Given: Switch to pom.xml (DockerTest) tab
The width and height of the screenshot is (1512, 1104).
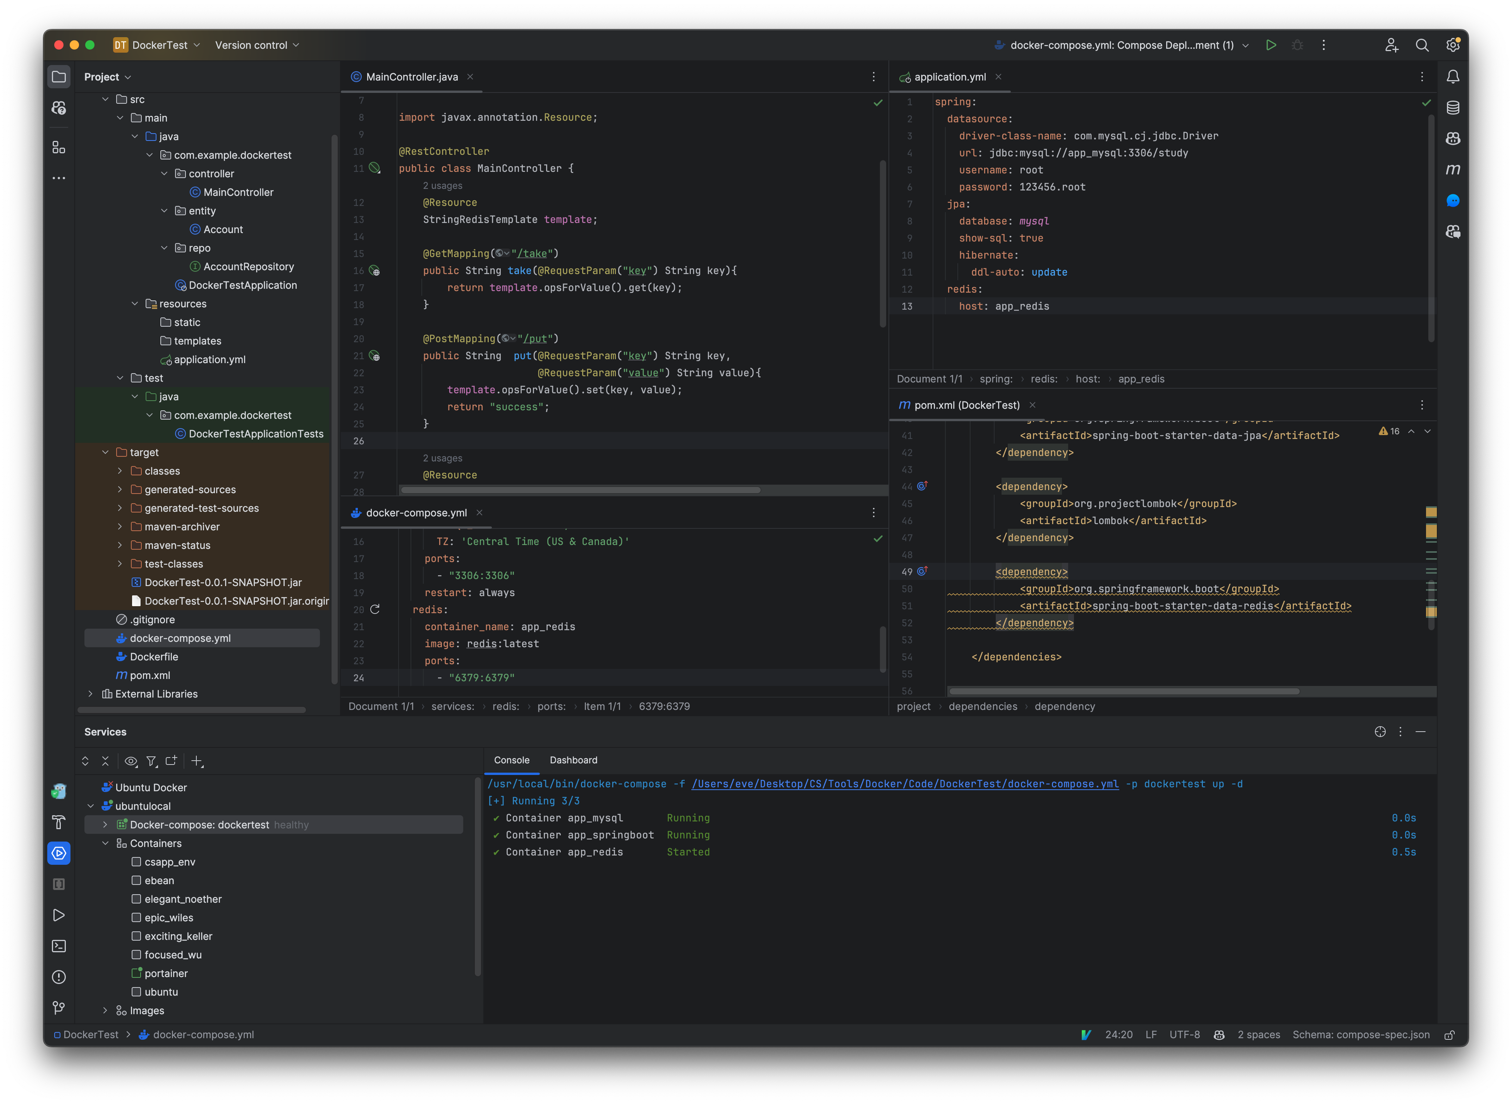Looking at the screenshot, I should [x=967, y=406].
